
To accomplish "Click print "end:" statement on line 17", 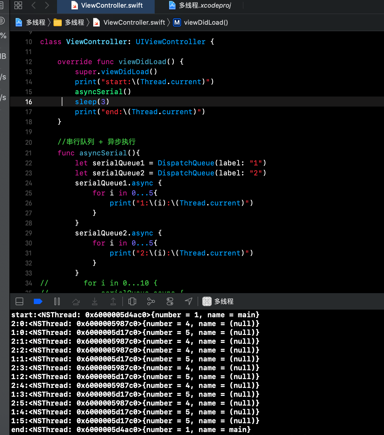I will [140, 112].
